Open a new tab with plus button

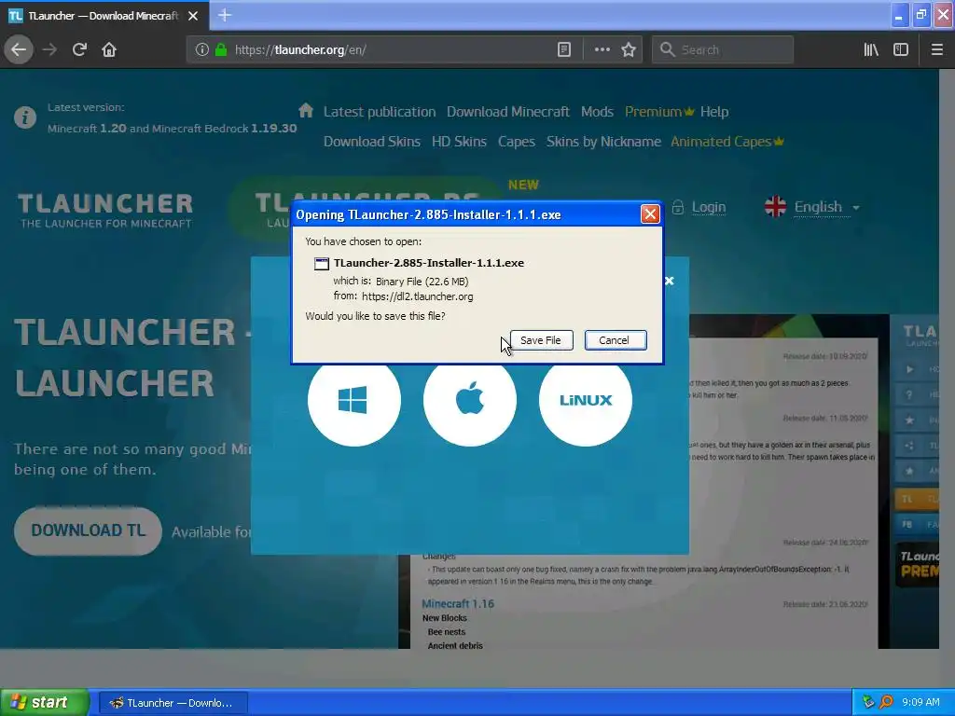coord(225,15)
